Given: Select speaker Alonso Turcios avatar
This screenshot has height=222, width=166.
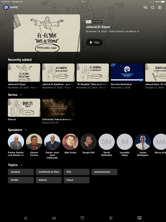Looking at the screenshot, I should pyautogui.click(x=34, y=142).
